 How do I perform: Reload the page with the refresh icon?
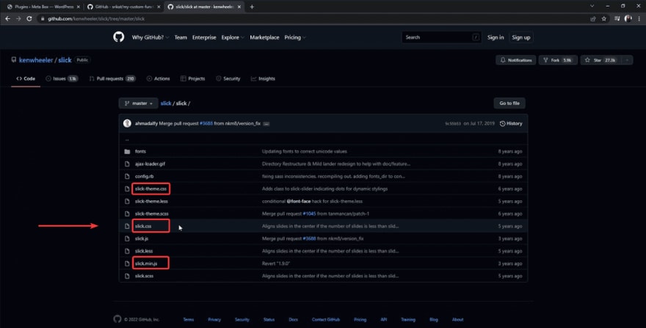[x=29, y=18]
